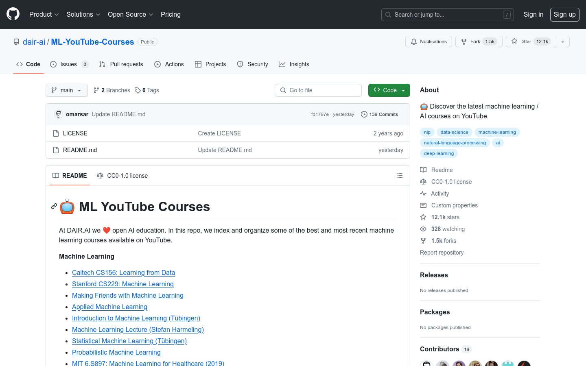The height and width of the screenshot is (366, 586).
Task: Click Report repository link
Action: [442, 253]
